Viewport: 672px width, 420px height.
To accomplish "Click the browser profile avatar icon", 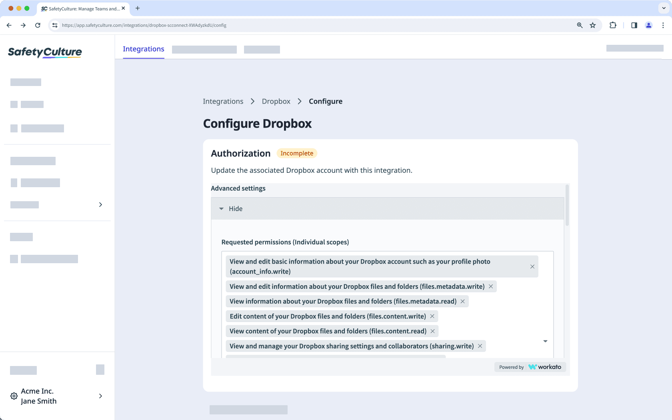I will coord(649,25).
